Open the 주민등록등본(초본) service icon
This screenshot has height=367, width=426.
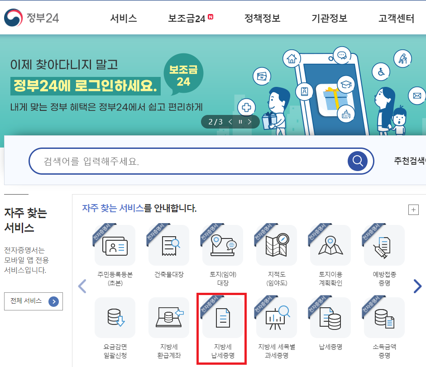point(115,245)
